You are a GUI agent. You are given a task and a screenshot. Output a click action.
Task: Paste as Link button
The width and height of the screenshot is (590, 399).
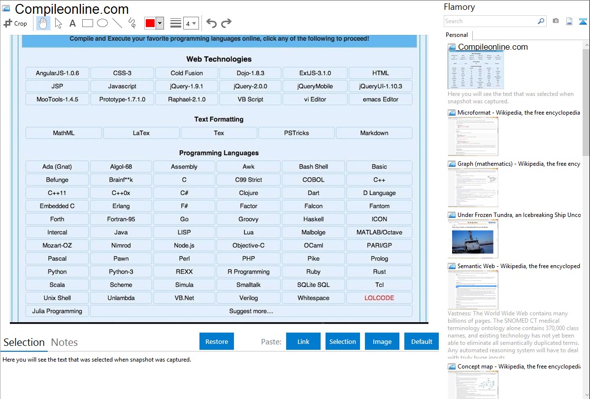click(303, 341)
